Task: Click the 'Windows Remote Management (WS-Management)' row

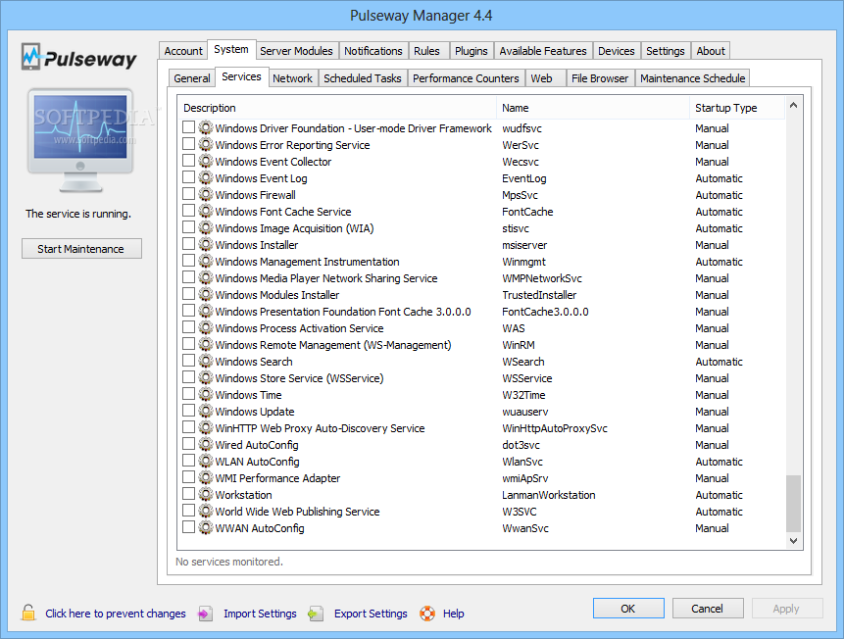Action: 481,345
